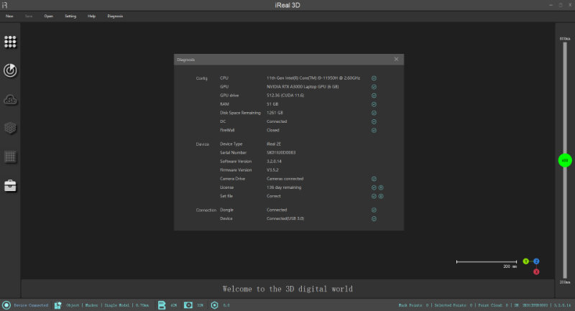Click the green Y axis marker
The height and width of the screenshot is (311, 575).
[526, 261]
